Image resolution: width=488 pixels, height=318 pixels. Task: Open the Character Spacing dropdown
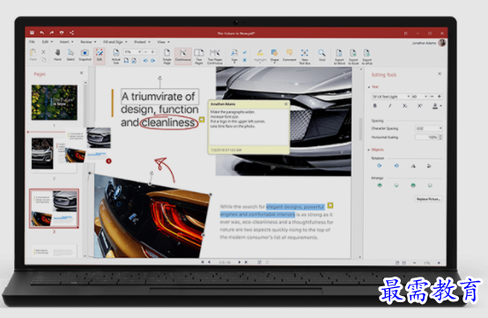(x=440, y=129)
